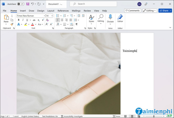
Task: Toggle italic formatting
Action: coord(23,20)
